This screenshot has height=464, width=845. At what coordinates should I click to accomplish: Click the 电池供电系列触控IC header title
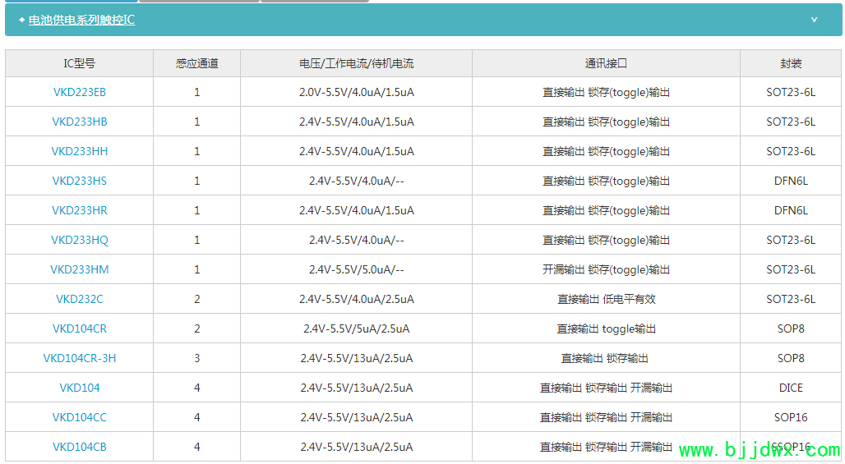(x=81, y=20)
